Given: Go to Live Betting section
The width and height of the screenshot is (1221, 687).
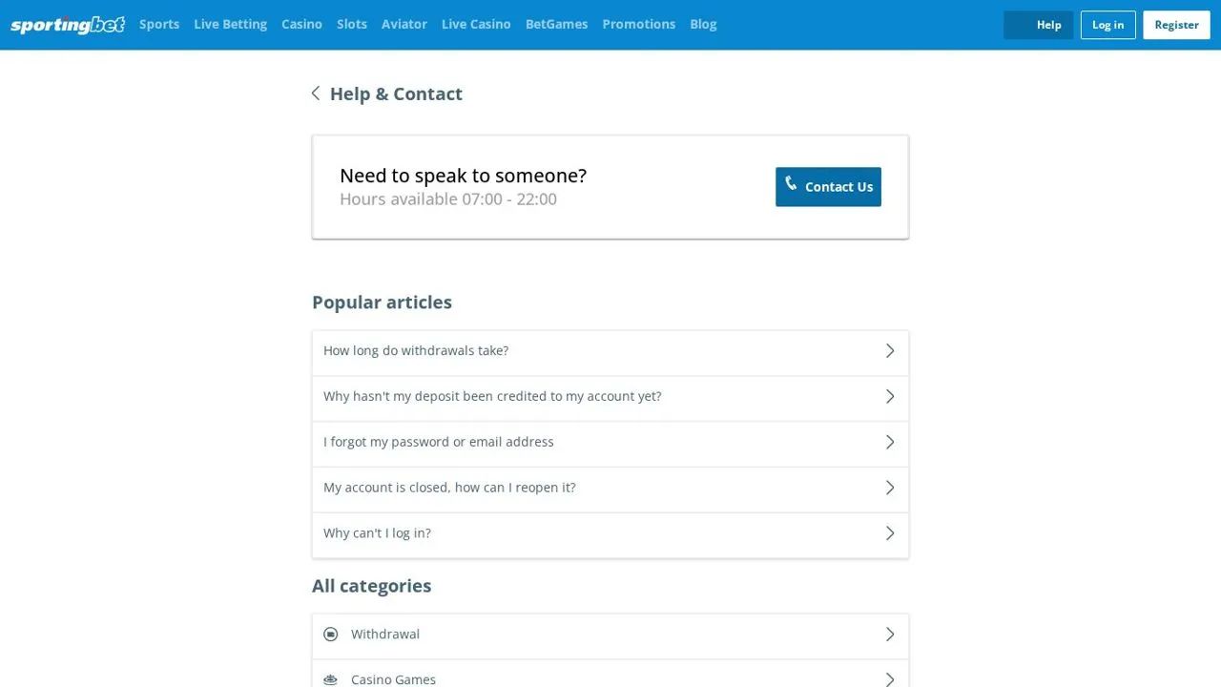Looking at the screenshot, I should [x=230, y=24].
